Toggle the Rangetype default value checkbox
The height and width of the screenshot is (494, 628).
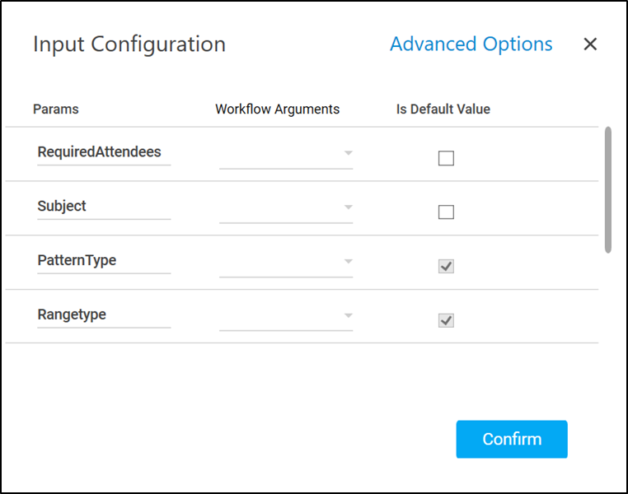pos(446,320)
